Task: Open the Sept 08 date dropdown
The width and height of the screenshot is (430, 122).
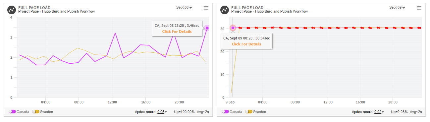Action: (184, 7)
